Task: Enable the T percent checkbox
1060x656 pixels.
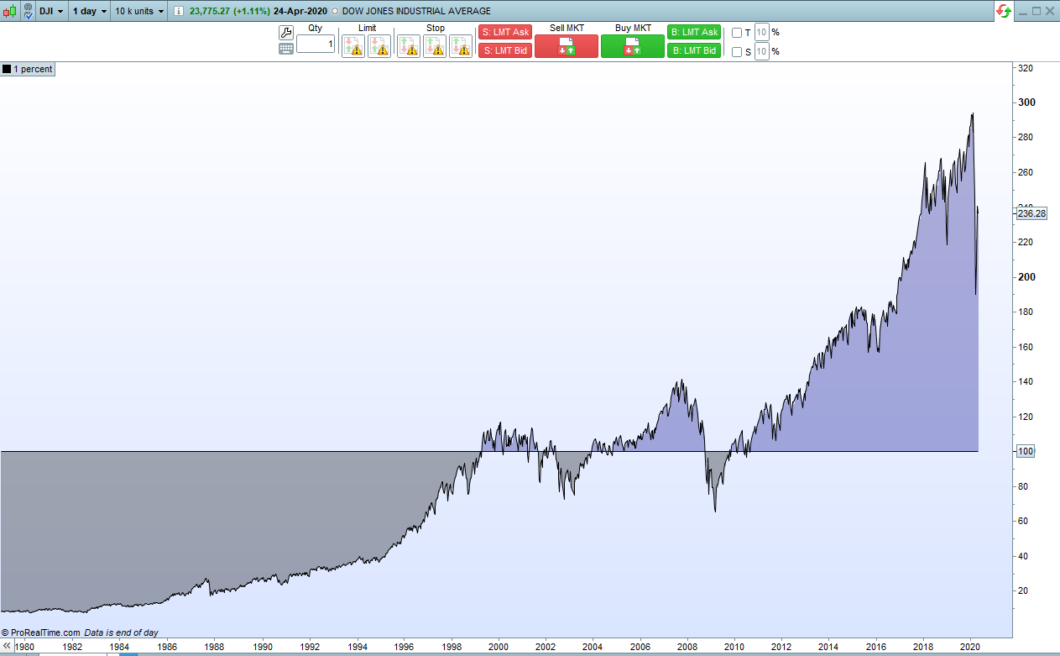Action: tap(737, 33)
